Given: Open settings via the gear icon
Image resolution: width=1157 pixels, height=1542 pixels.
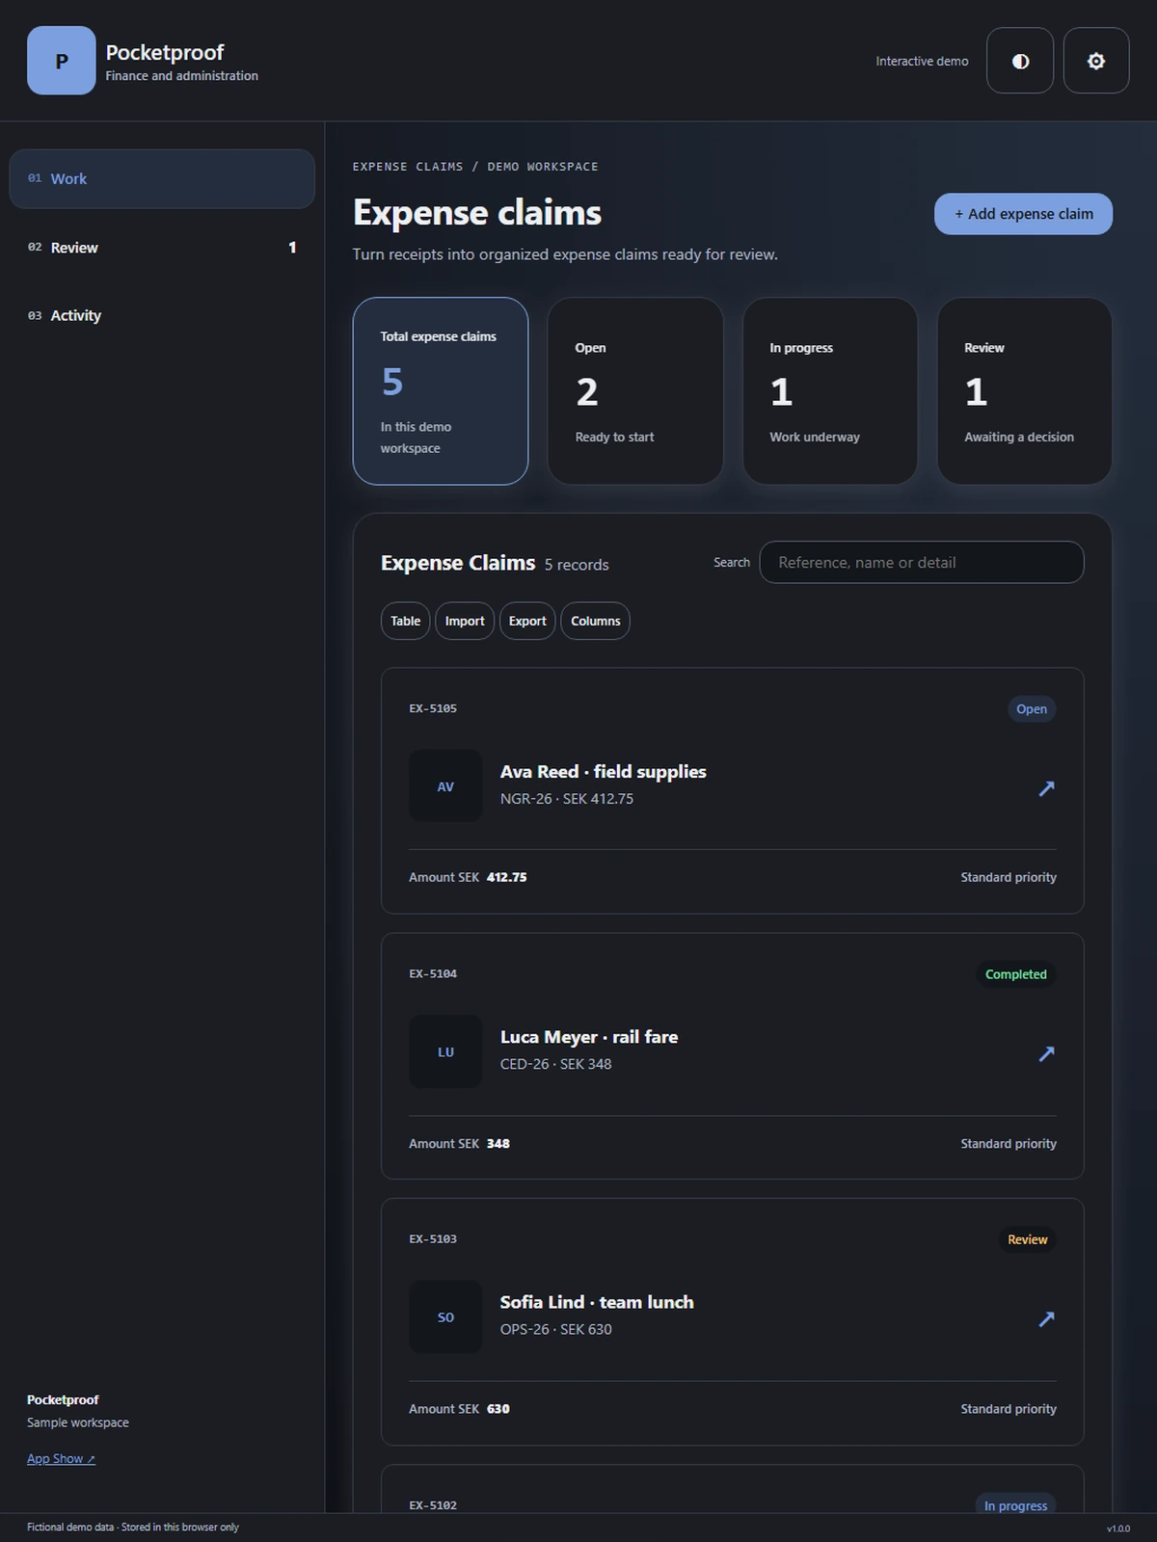Looking at the screenshot, I should coord(1096,61).
